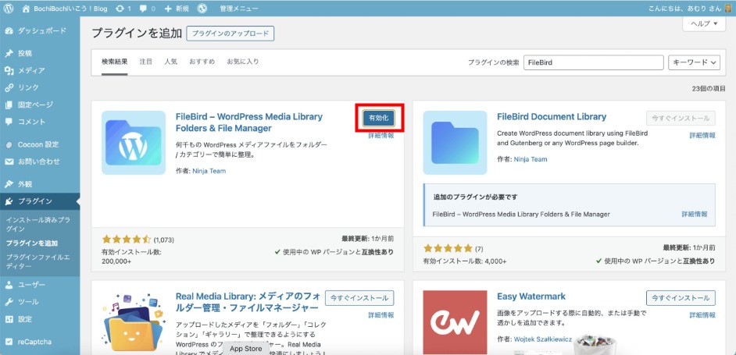The width and height of the screenshot is (736, 355).
Task: Open Cocoon 設定 menu
Action: (x=40, y=144)
